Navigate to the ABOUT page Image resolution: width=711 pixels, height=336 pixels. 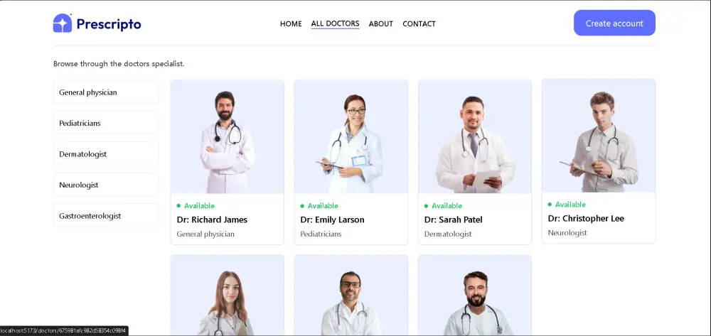(x=381, y=23)
